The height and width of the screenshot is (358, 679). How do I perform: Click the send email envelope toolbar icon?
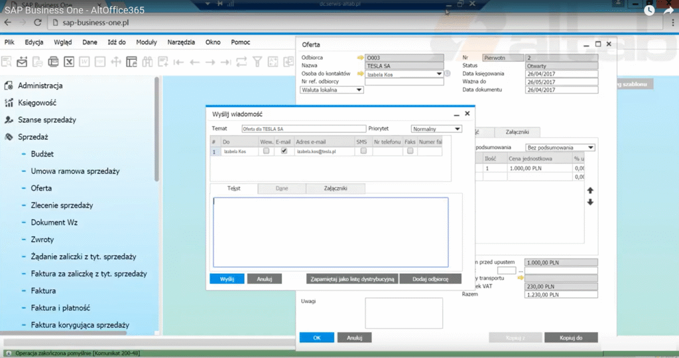point(22,62)
